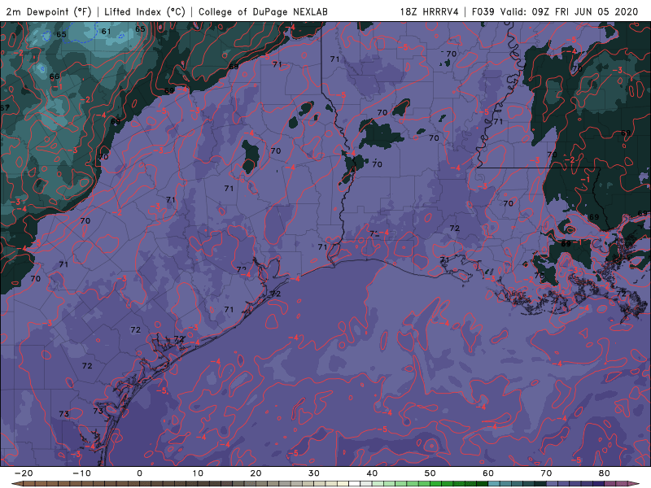Select "Valid: 09Z FRI JUN 05 2020" text

pos(569,12)
